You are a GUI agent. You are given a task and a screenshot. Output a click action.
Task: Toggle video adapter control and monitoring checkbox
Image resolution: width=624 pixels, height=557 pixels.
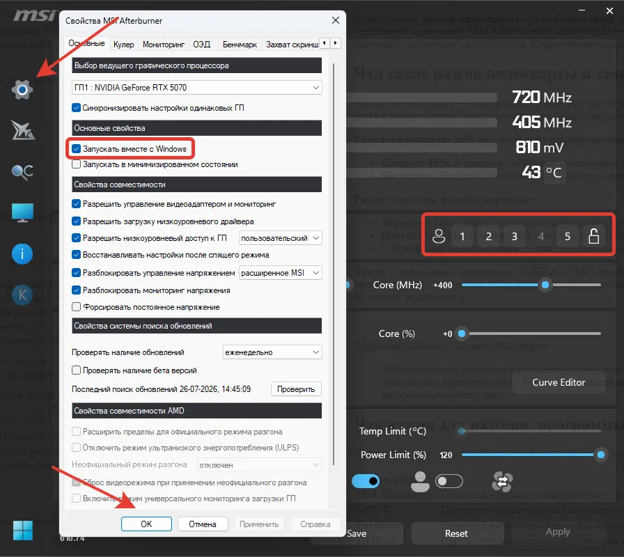tap(76, 204)
